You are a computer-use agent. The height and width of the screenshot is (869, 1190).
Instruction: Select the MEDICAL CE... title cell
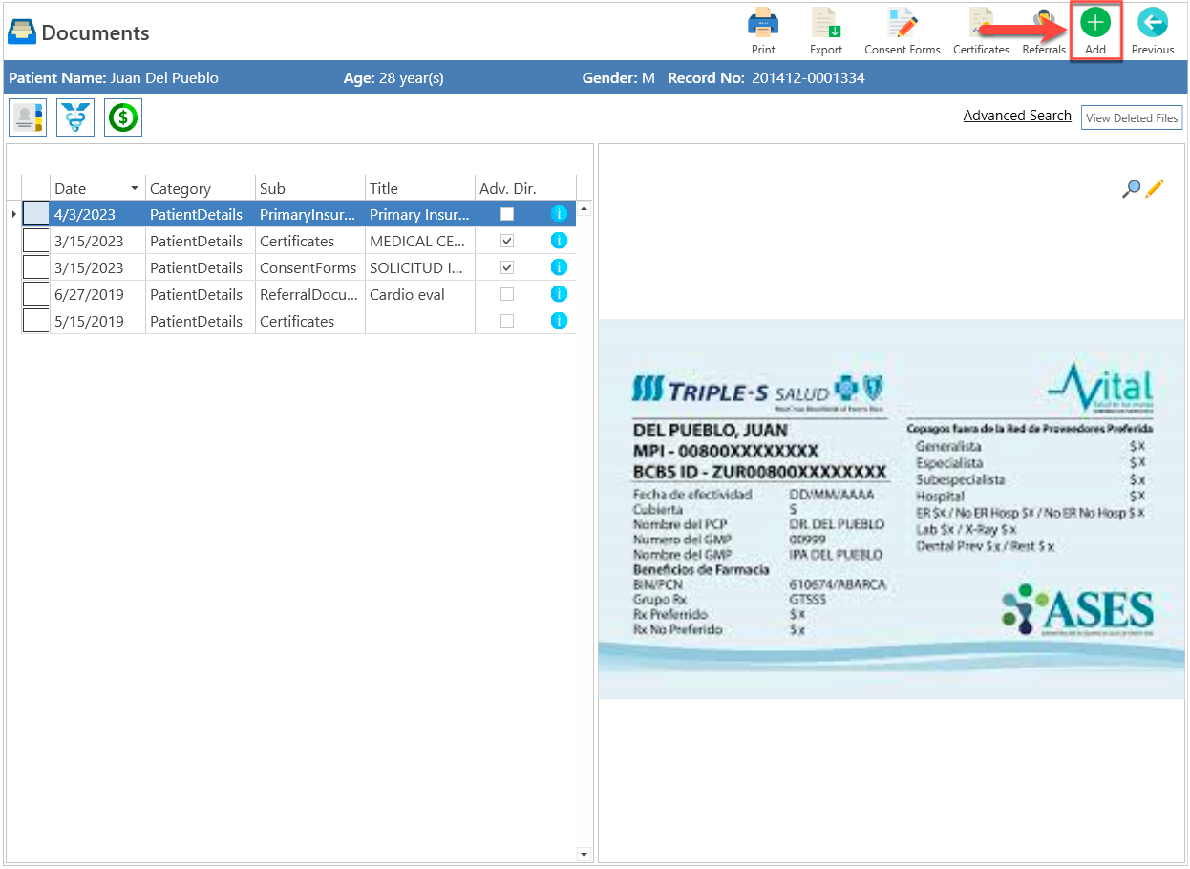[420, 241]
